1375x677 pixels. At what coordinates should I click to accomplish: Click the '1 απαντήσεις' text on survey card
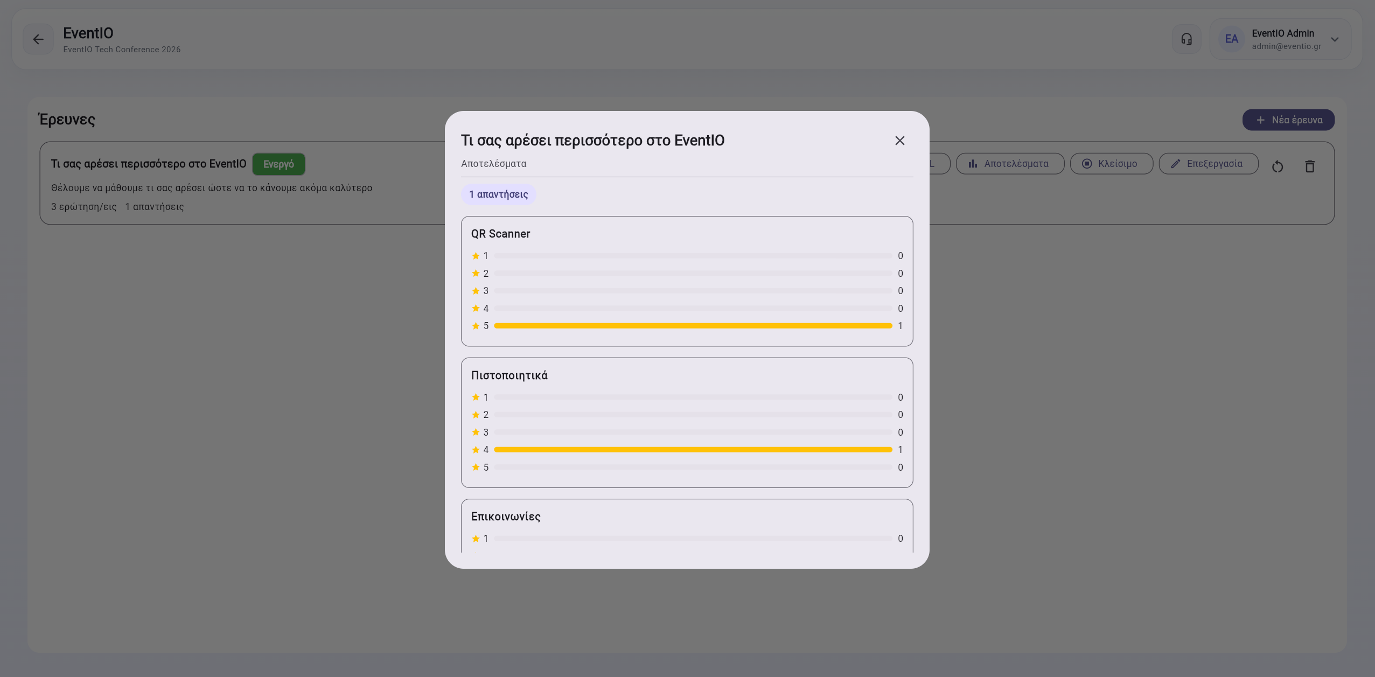[x=155, y=207]
